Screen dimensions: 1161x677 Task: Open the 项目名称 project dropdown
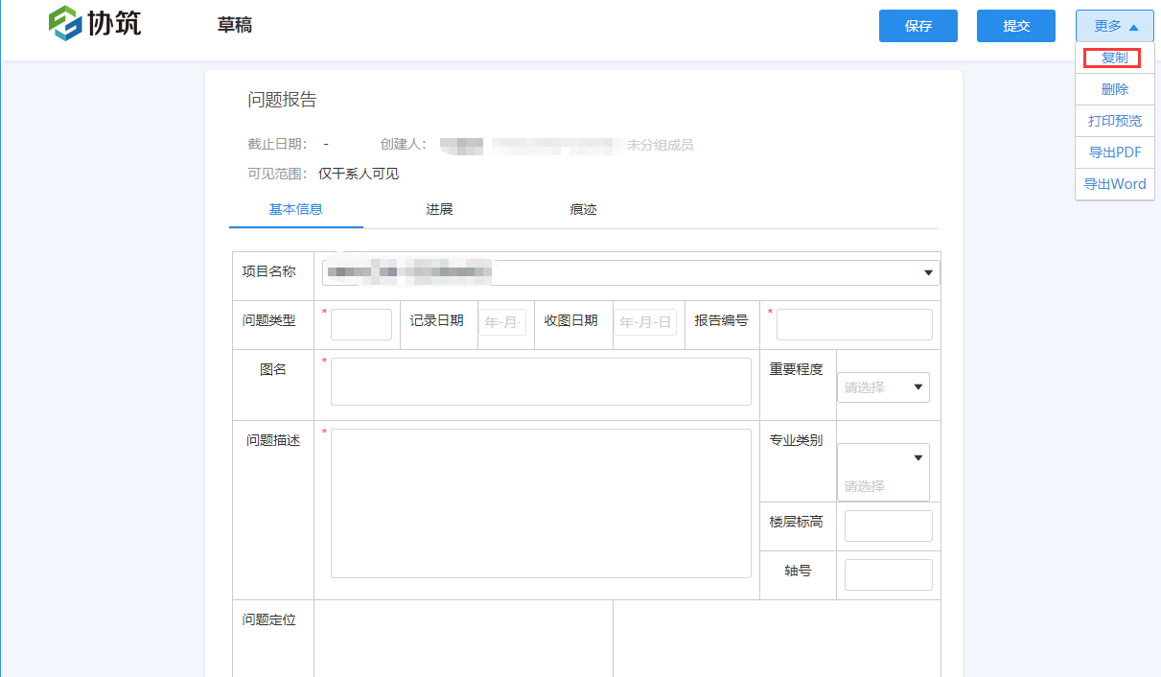927,272
